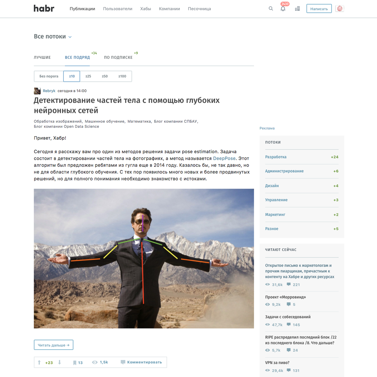
Task: Open the article's pose estimation image
Action: coord(144,258)
